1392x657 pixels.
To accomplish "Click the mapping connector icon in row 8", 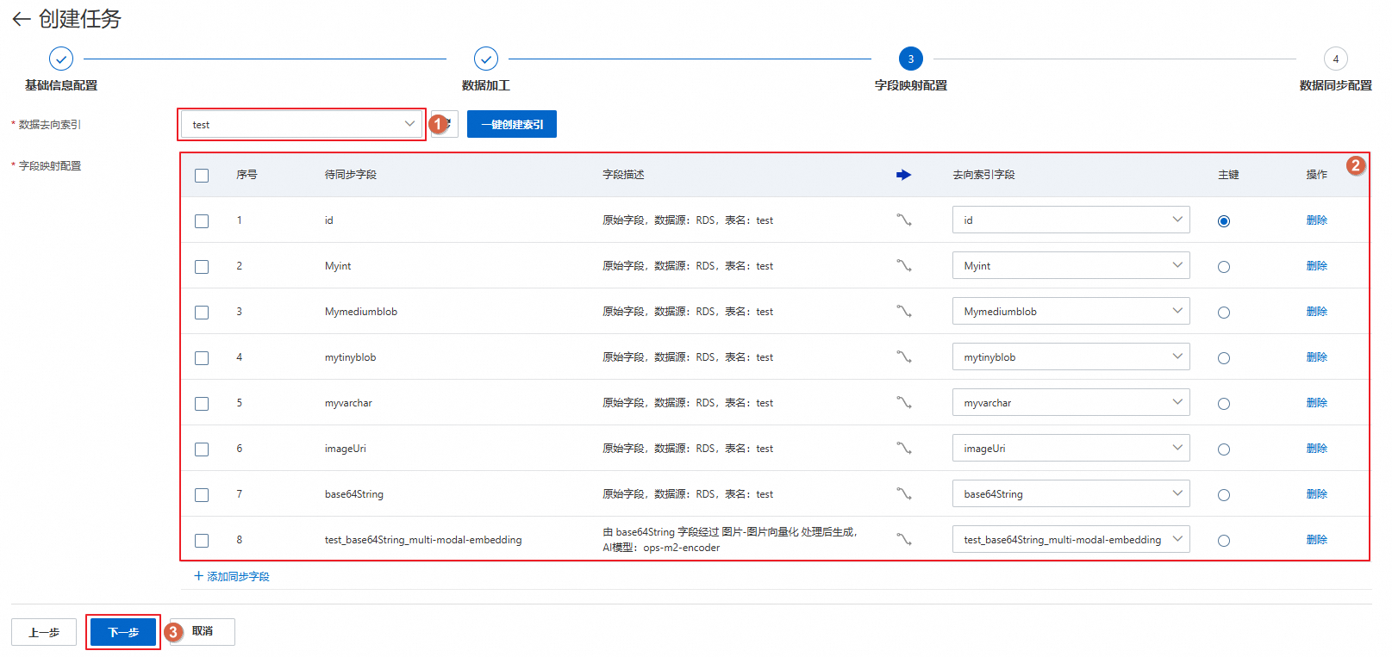I will pos(903,539).
